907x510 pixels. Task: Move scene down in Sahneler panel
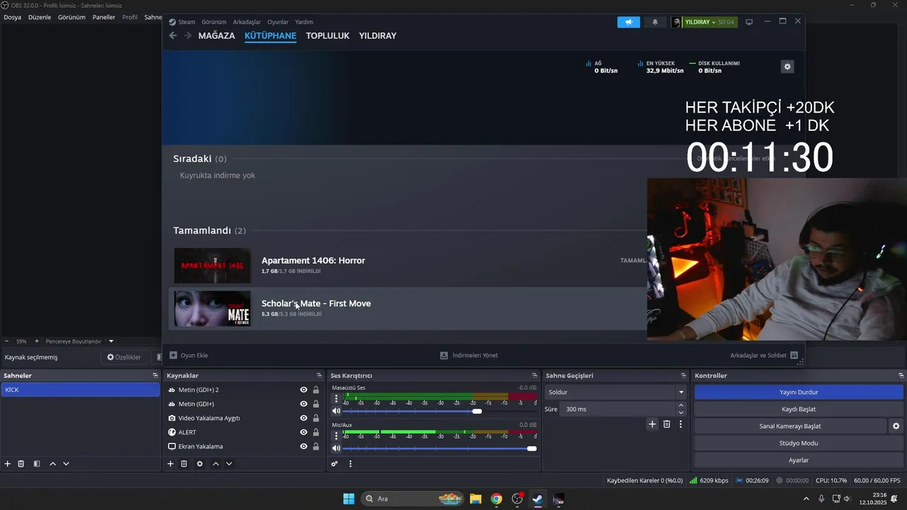click(66, 464)
